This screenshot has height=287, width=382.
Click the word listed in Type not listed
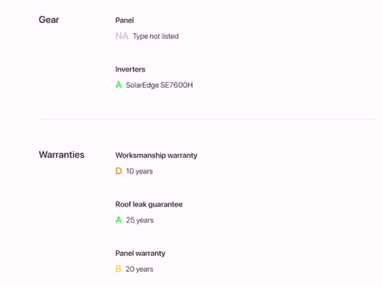click(x=170, y=36)
